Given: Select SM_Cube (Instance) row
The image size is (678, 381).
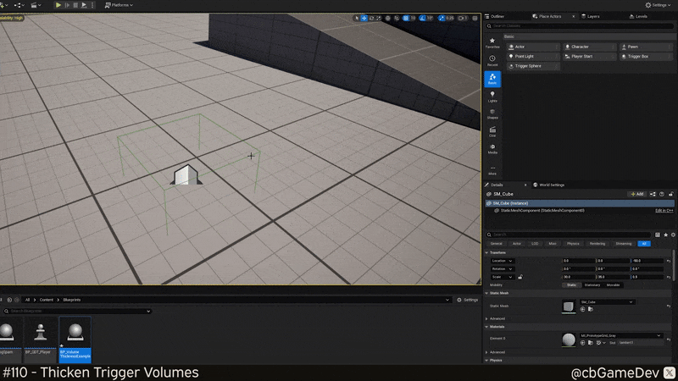Looking at the screenshot, I should point(580,203).
